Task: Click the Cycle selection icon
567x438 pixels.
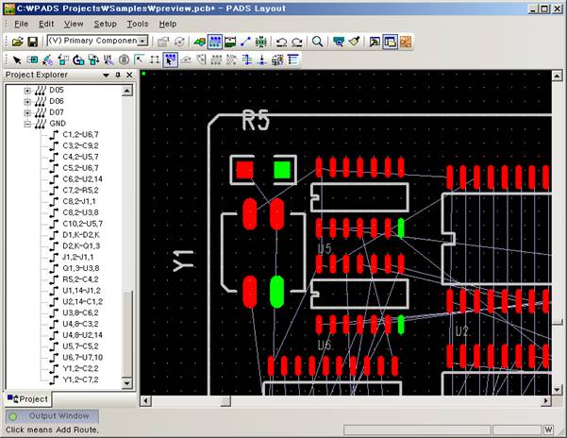Action: click(179, 42)
